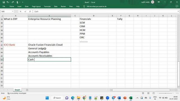The height and width of the screenshot is (101, 180).
Task: Open the undo history dropdown arrow
Action: click(x=10, y=2)
